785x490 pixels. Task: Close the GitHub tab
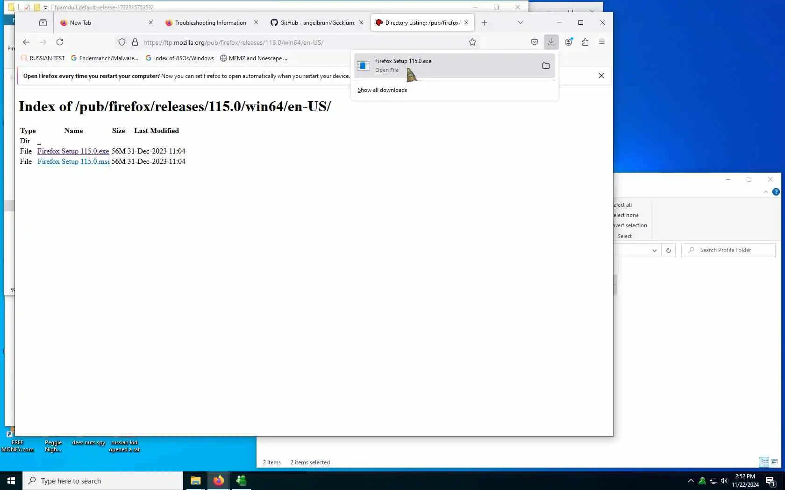[x=361, y=22]
